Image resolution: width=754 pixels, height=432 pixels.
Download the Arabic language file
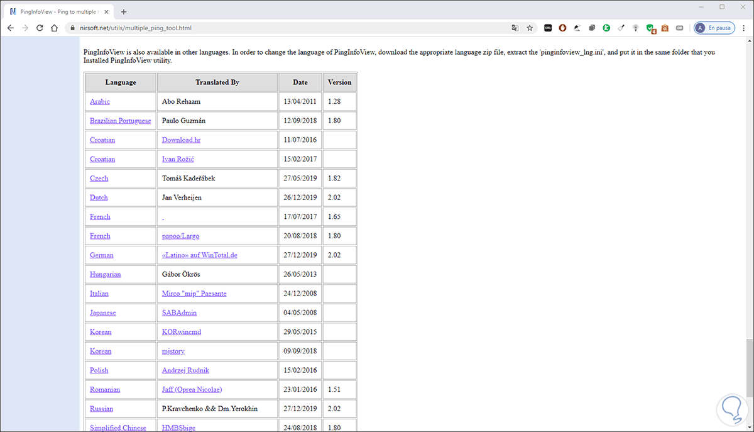click(100, 101)
